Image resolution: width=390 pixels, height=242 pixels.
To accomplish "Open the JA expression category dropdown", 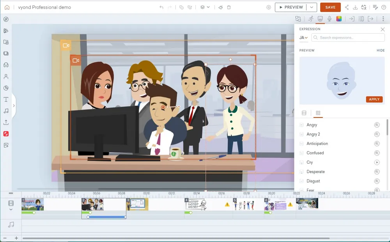I will [303, 38].
